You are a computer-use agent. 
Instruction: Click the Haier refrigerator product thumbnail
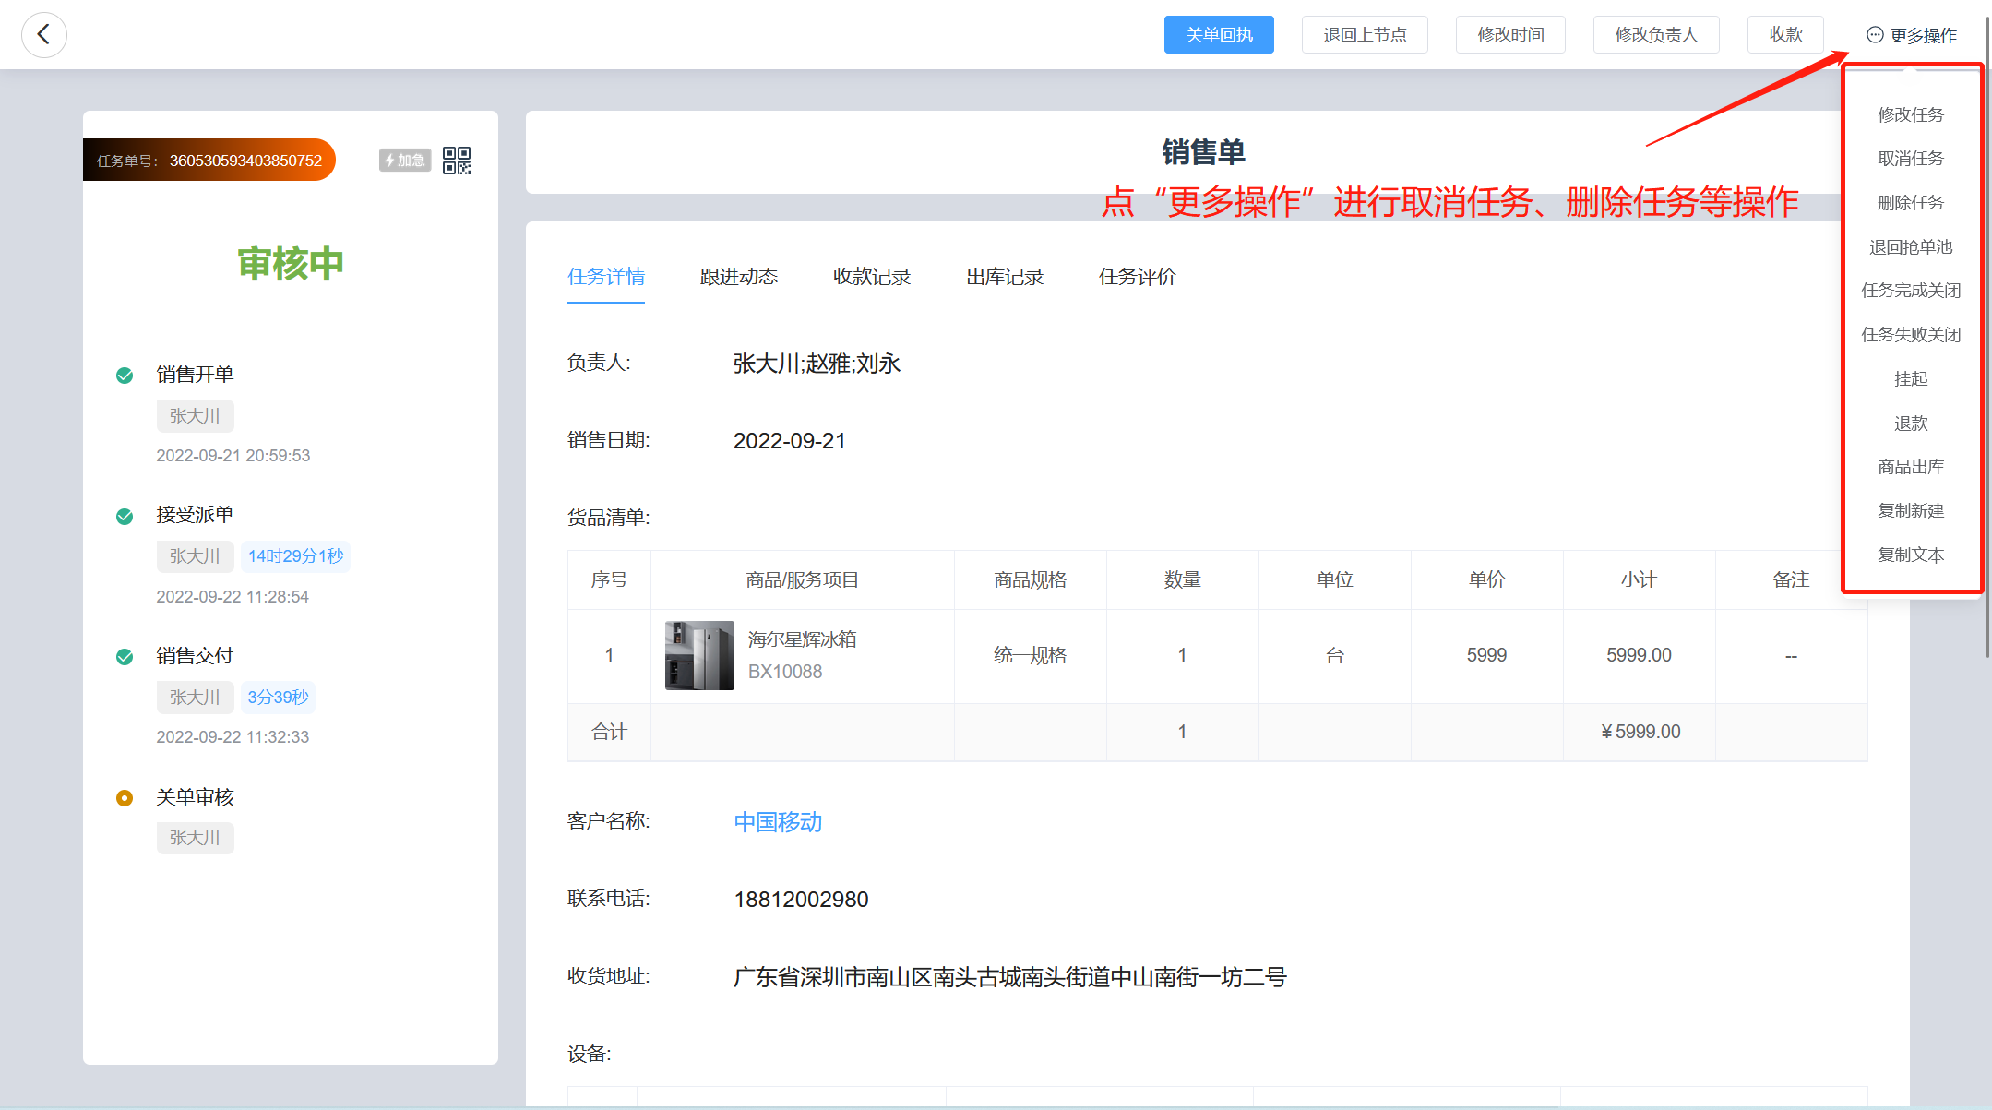tap(699, 655)
